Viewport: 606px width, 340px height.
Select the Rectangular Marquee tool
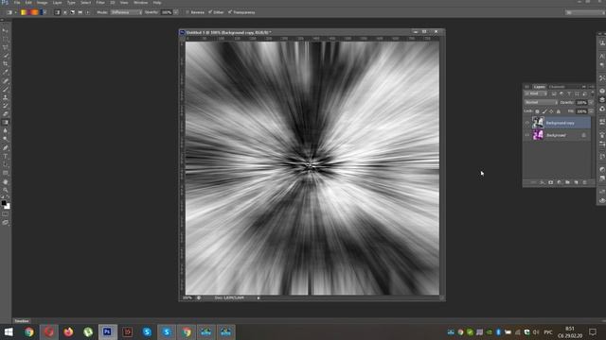click(5, 39)
